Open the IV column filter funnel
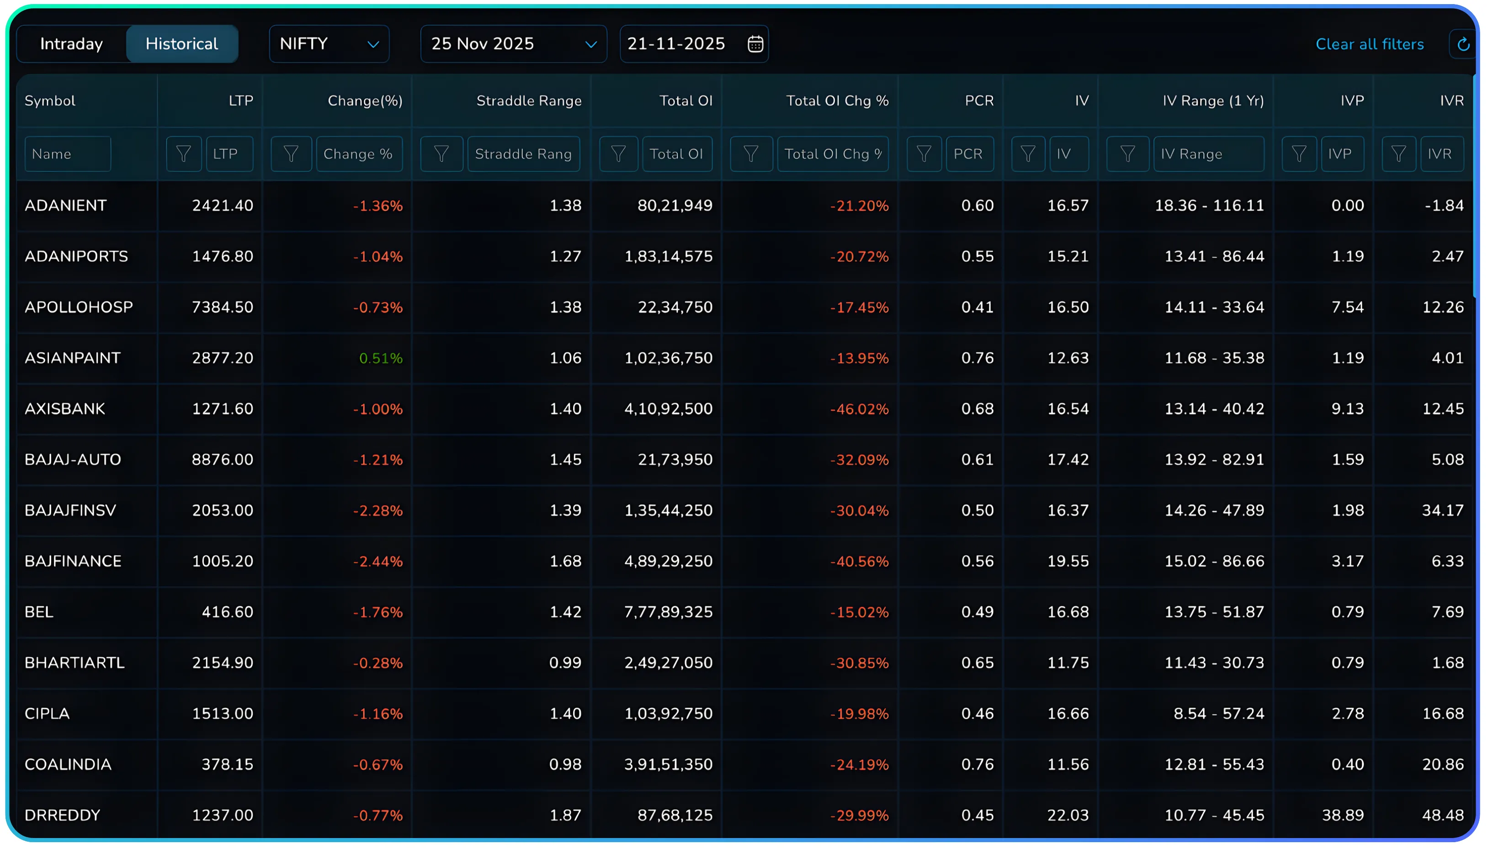 point(1028,154)
